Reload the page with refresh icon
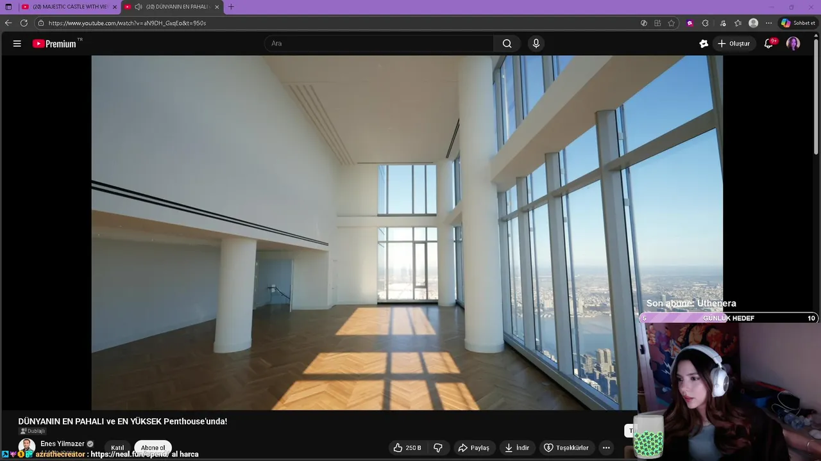The height and width of the screenshot is (461, 821). coord(24,23)
